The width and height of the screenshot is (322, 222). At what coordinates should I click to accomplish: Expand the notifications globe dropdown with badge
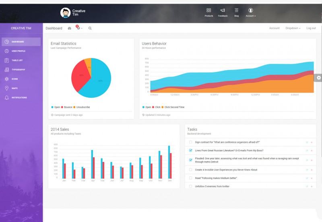[x=79, y=29]
